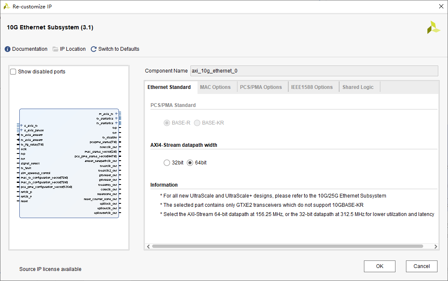448x281 pixels.
Task: Click the tx_disable port label
Action: coord(110,138)
